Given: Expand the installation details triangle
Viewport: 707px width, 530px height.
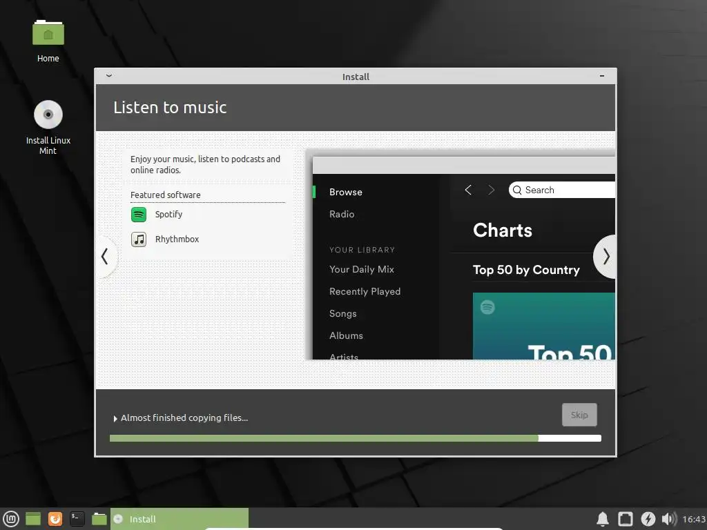Looking at the screenshot, I should [x=115, y=419].
